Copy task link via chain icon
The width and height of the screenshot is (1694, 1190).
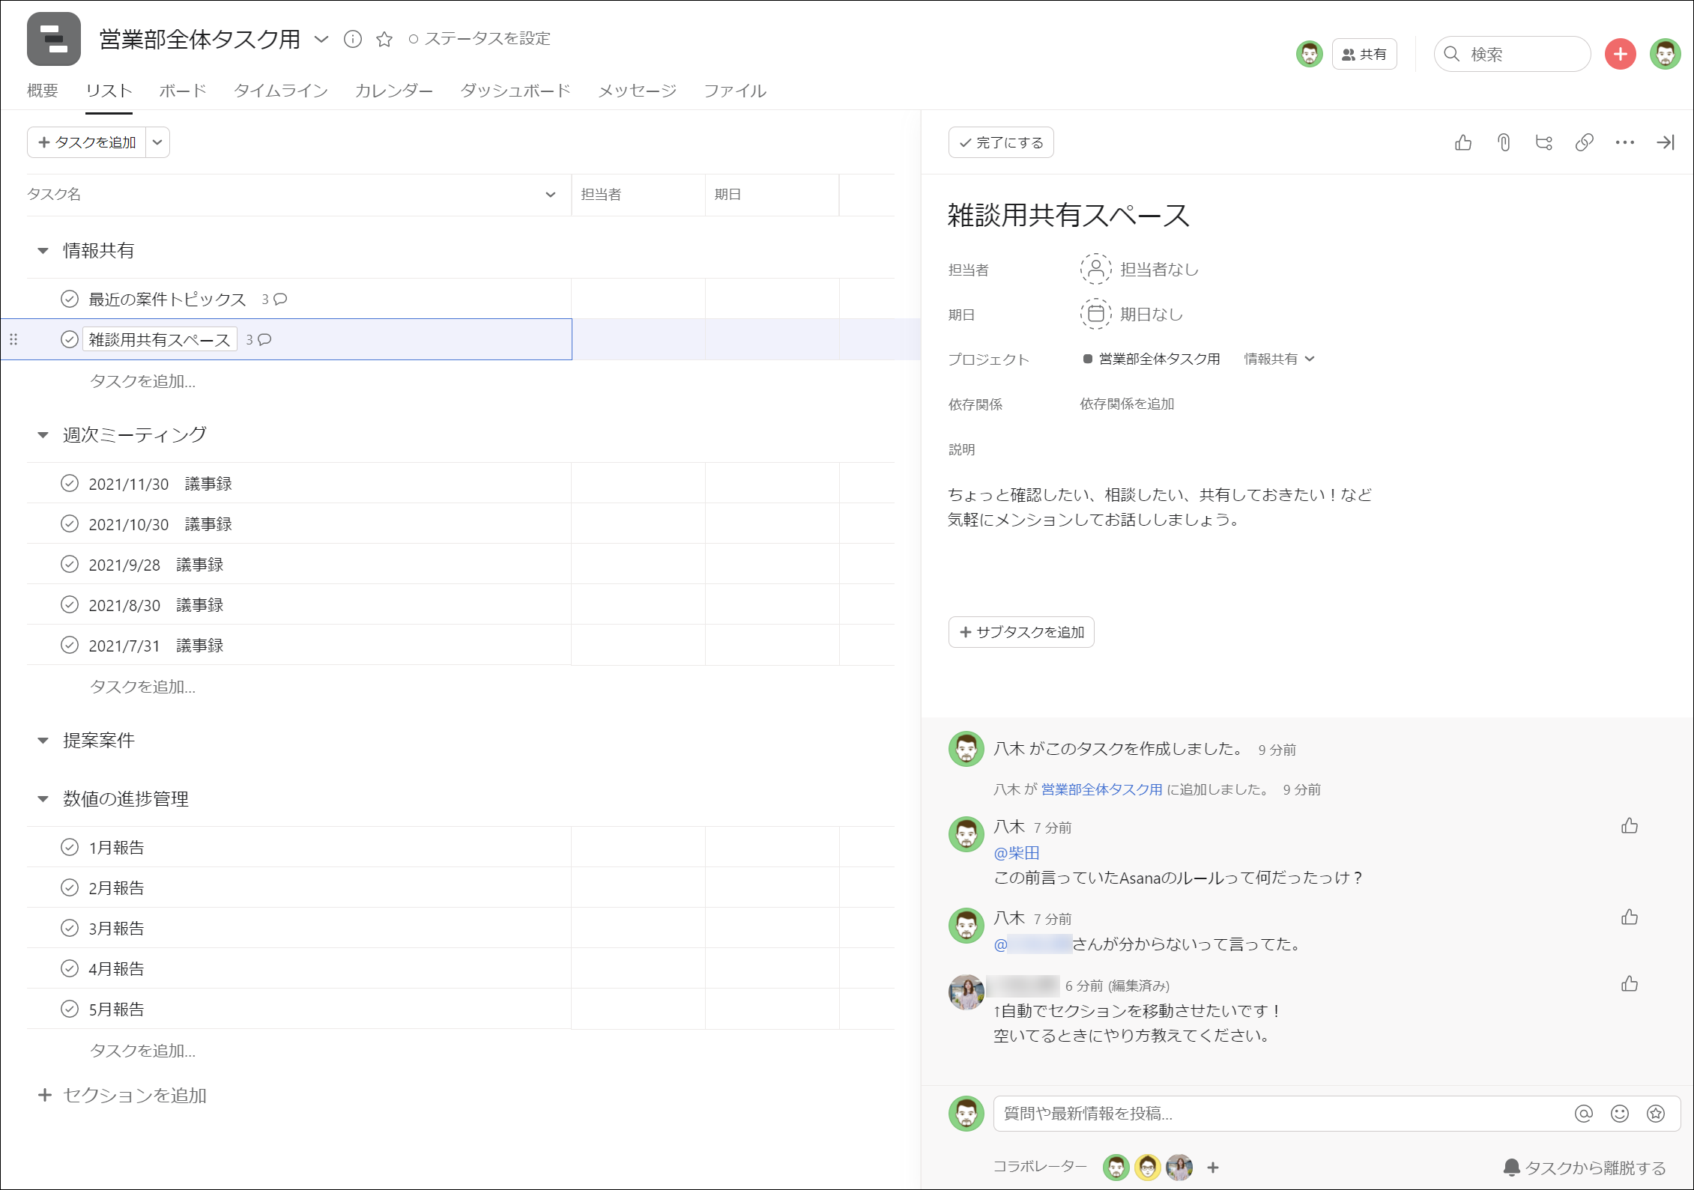(1584, 142)
